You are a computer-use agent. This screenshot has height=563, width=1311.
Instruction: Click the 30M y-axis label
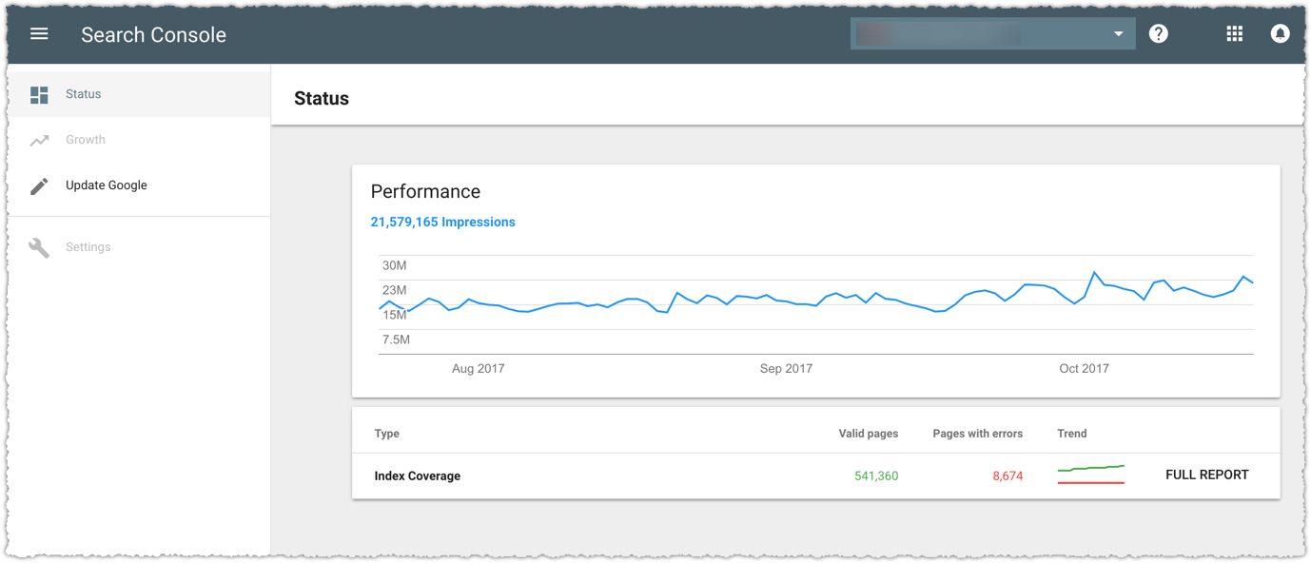click(x=394, y=265)
